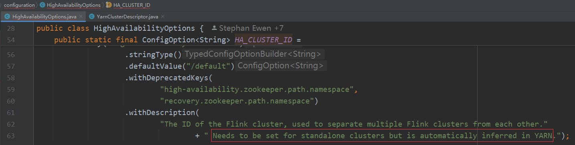Open the HighAvailabilityOptions breadcrumb item

74,5
